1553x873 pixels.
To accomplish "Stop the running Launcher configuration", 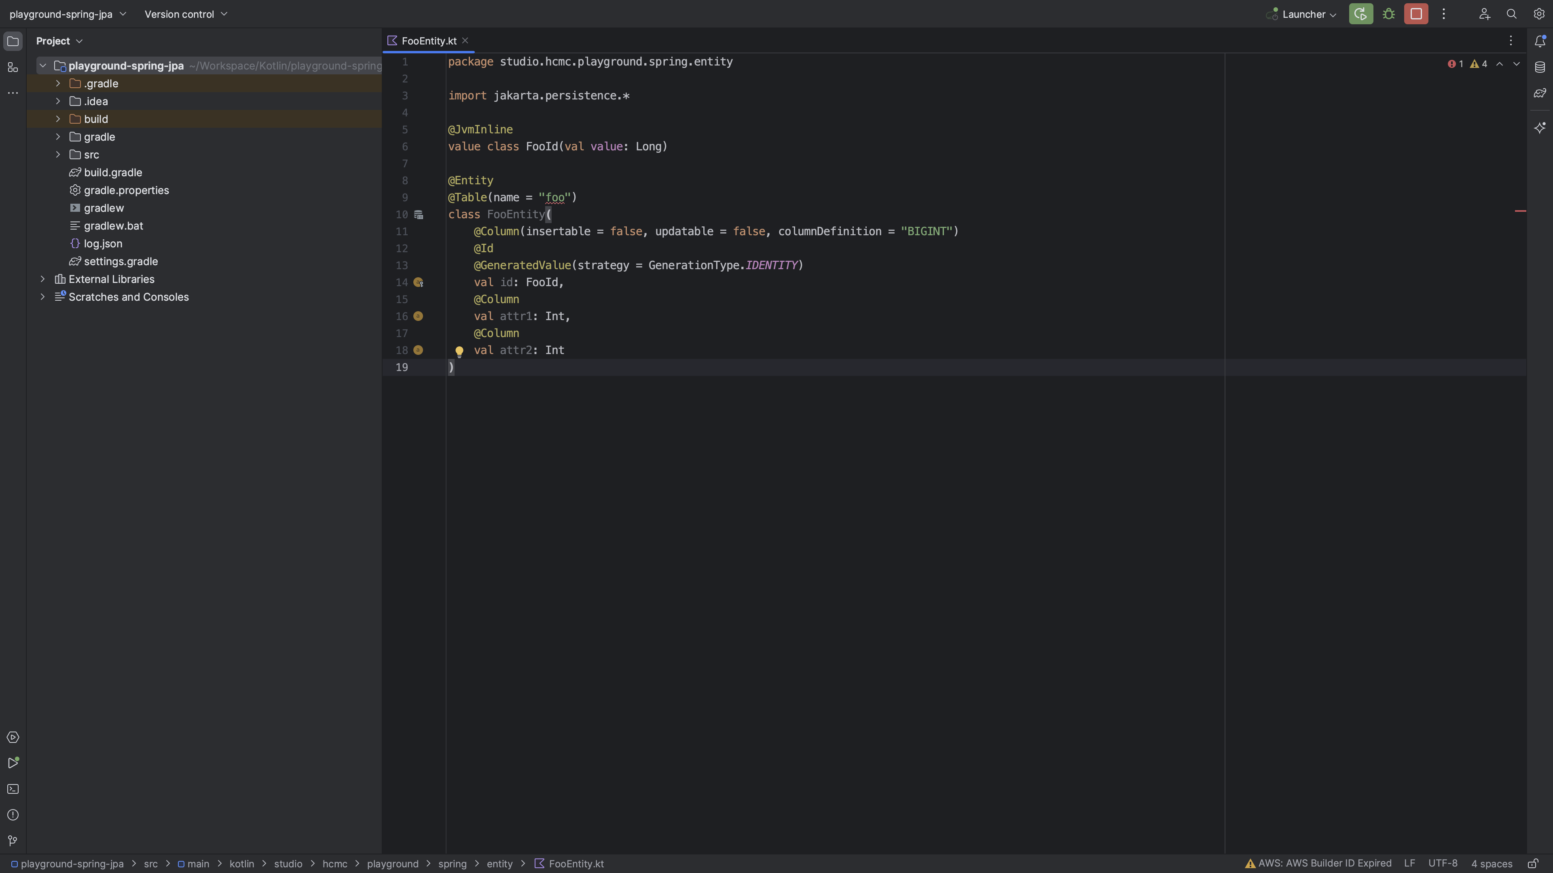I will pyautogui.click(x=1416, y=14).
